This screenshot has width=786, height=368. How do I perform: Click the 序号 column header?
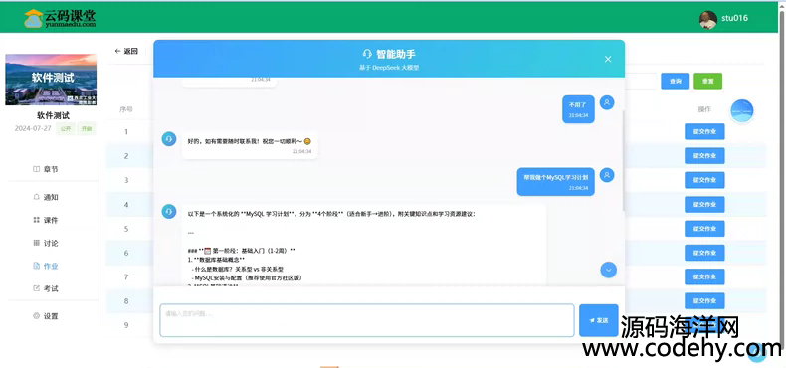pyautogui.click(x=126, y=109)
